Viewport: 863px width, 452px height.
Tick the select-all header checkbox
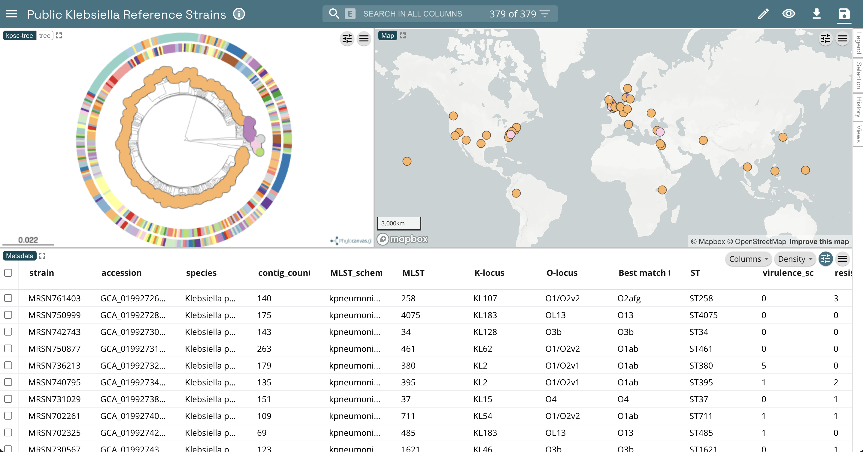click(8, 273)
